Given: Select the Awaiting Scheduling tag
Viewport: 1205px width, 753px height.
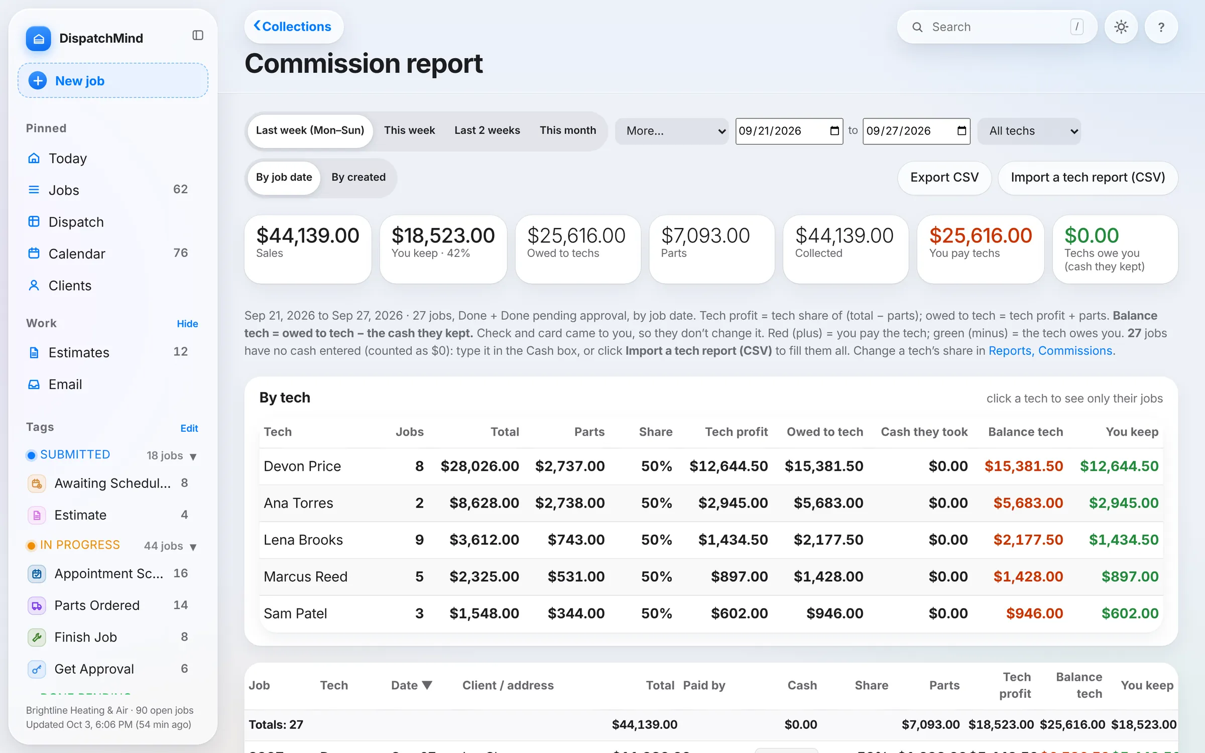Looking at the screenshot, I should [x=112, y=483].
